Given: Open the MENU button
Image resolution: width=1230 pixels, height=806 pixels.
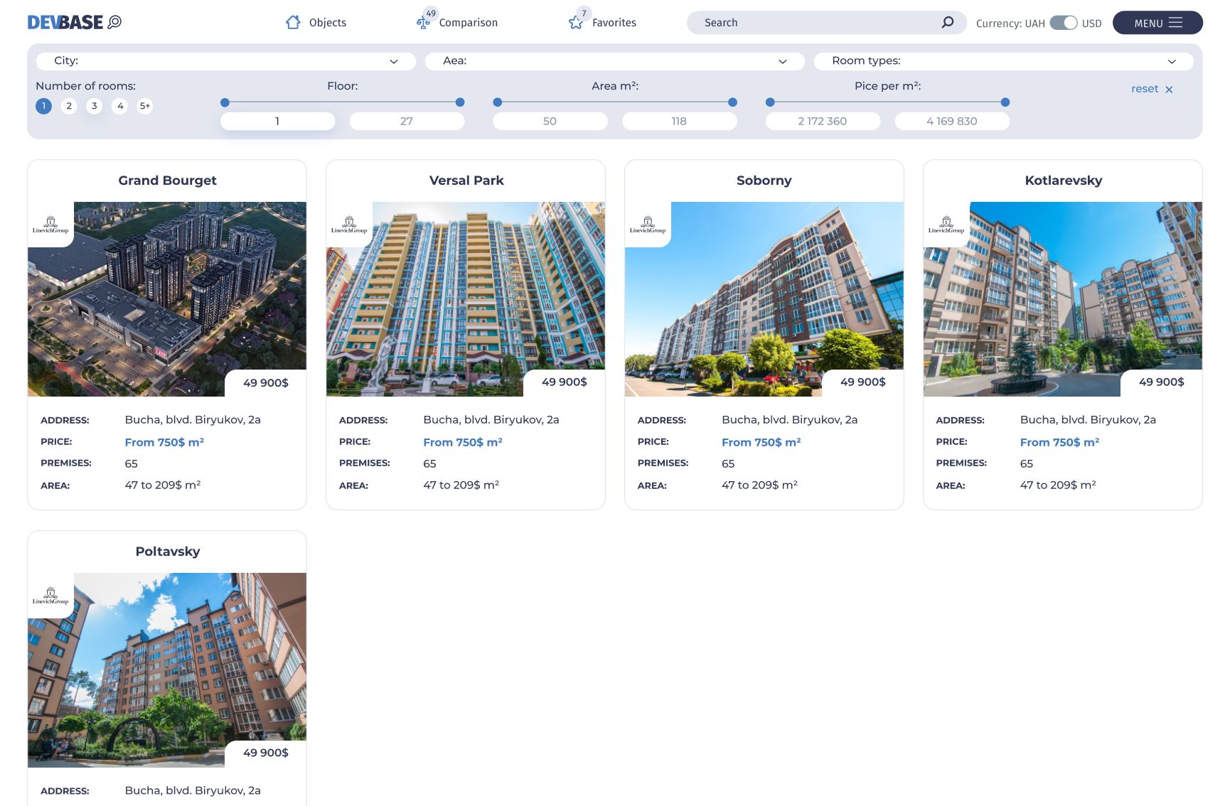Looking at the screenshot, I should pos(1157,23).
